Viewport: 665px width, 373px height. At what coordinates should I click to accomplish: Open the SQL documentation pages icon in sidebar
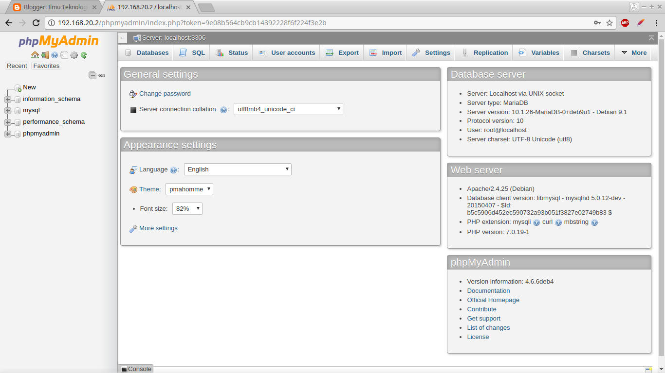64,55
